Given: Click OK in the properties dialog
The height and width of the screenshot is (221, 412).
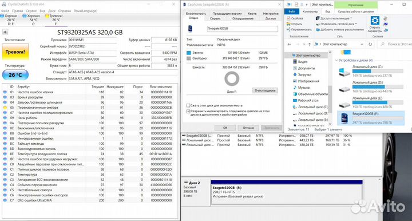Looking at the screenshot, I should pyautogui.click(x=225, y=128).
